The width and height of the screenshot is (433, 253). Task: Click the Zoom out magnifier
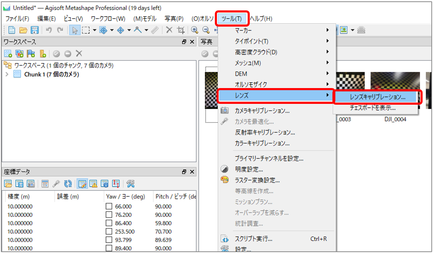(x=206, y=30)
